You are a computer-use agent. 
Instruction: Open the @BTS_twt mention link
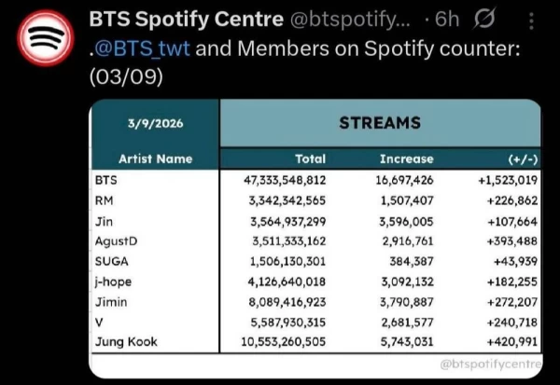[x=142, y=48]
